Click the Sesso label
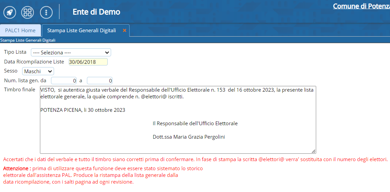Viewport: 390px width, 192px height. tap(11, 71)
